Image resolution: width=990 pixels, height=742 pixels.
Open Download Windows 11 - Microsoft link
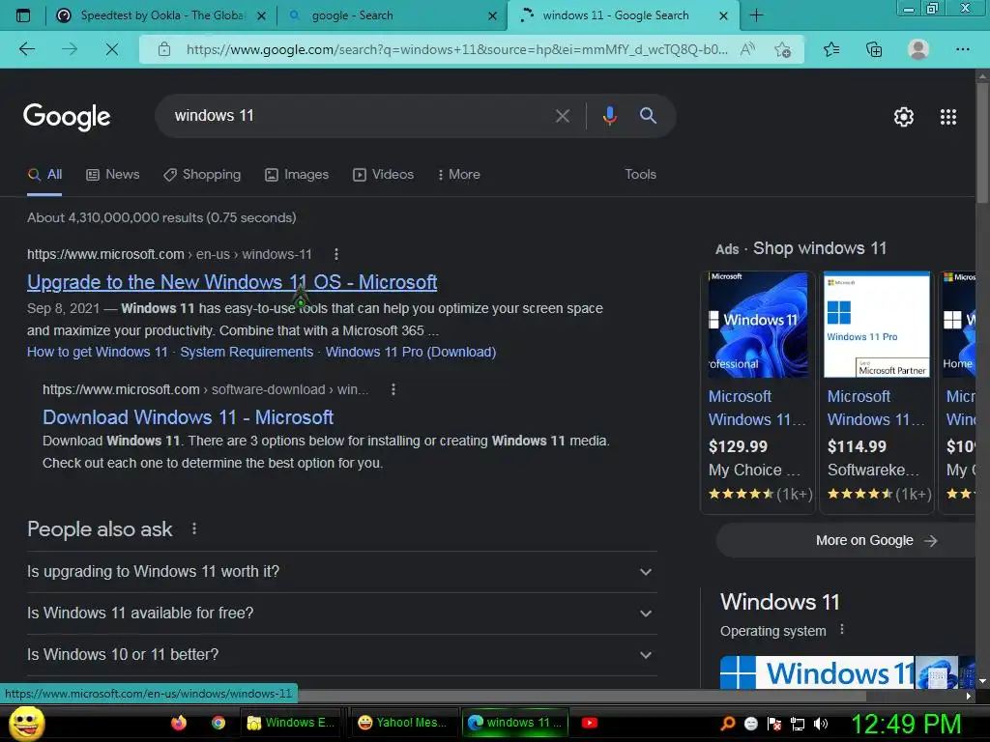pyautogui.click(x=188, y=417)
